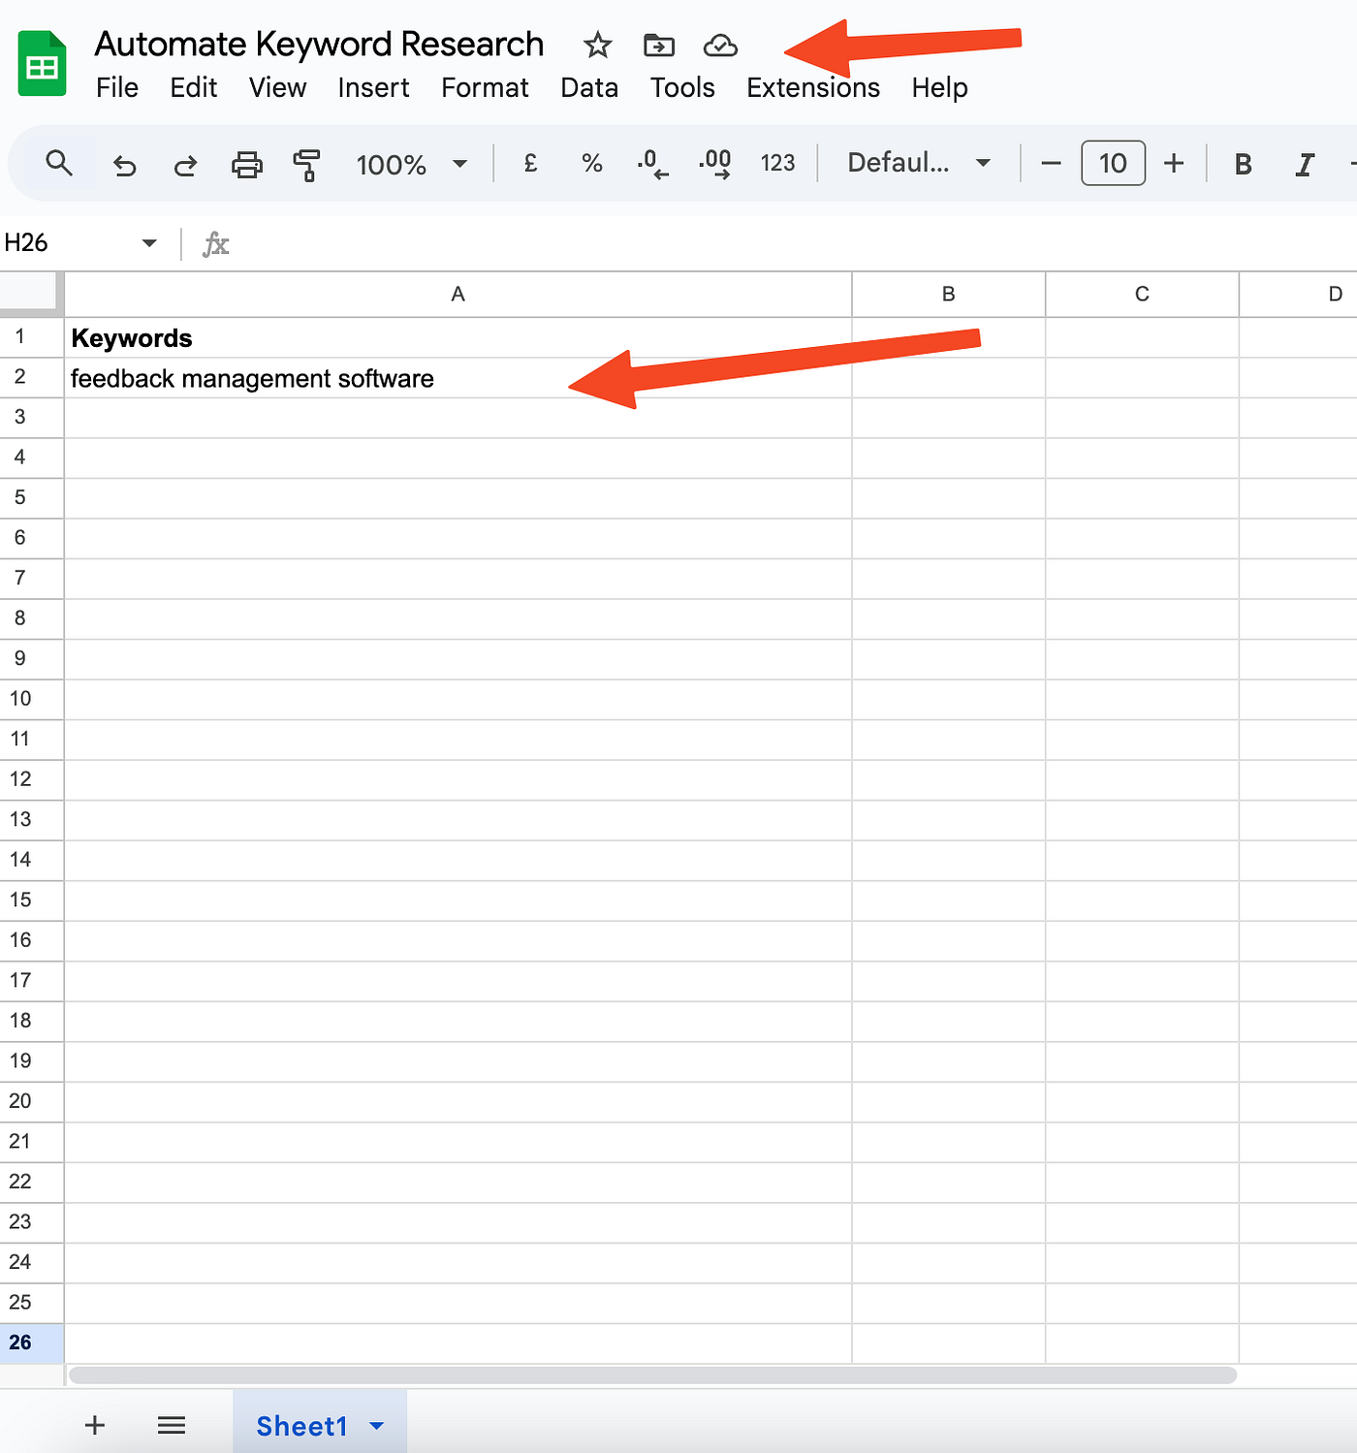The width and height of the screenshot is (1357, 1453).
Task: Print the spreadsheet using the printer icon
Action: pyautogui.click(x=247, y=165)
